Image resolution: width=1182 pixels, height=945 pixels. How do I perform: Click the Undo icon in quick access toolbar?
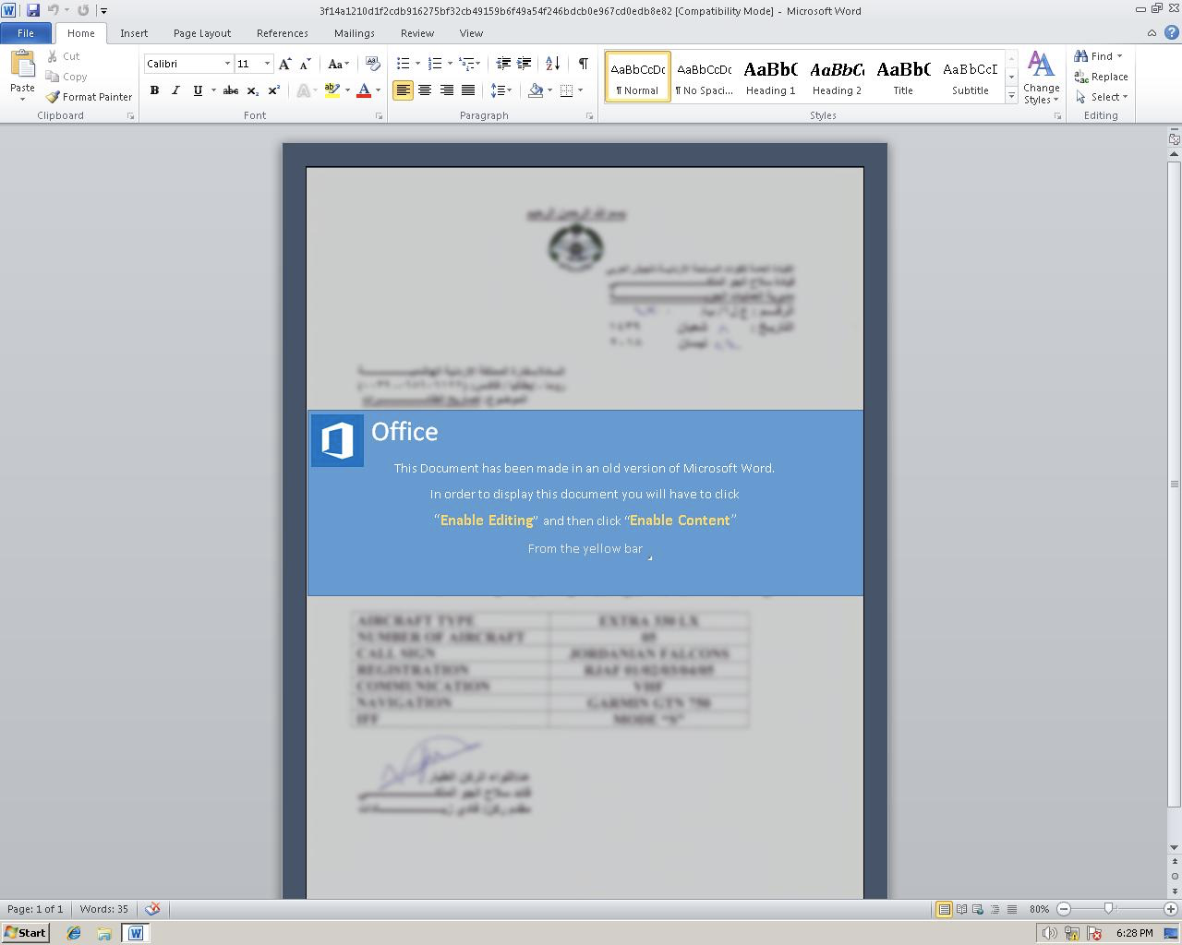54,10
